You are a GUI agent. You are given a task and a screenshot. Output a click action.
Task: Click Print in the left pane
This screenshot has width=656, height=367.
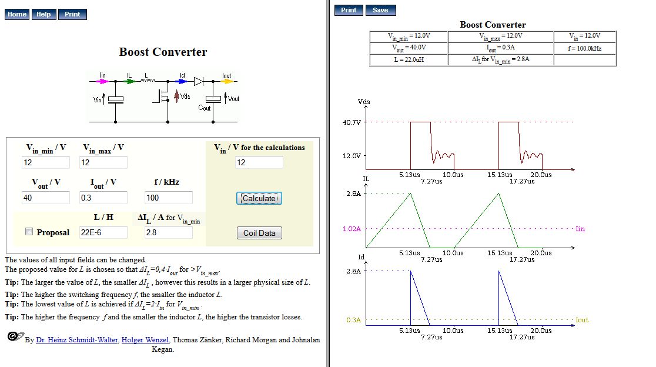click(x=72, y=14)
